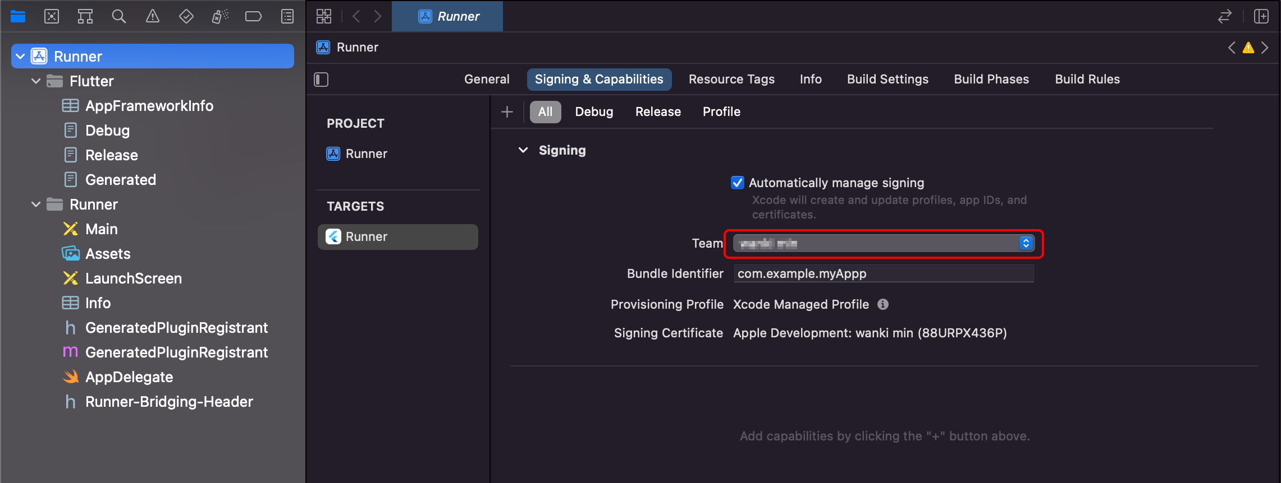The height and width of the screenshot is (483, 1281).
Task: Jump to previous issue arrow
Action: (1232, 48)
